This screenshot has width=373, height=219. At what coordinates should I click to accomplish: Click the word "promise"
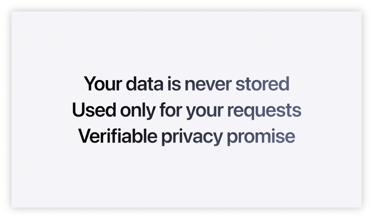click(x=260, y=137)
